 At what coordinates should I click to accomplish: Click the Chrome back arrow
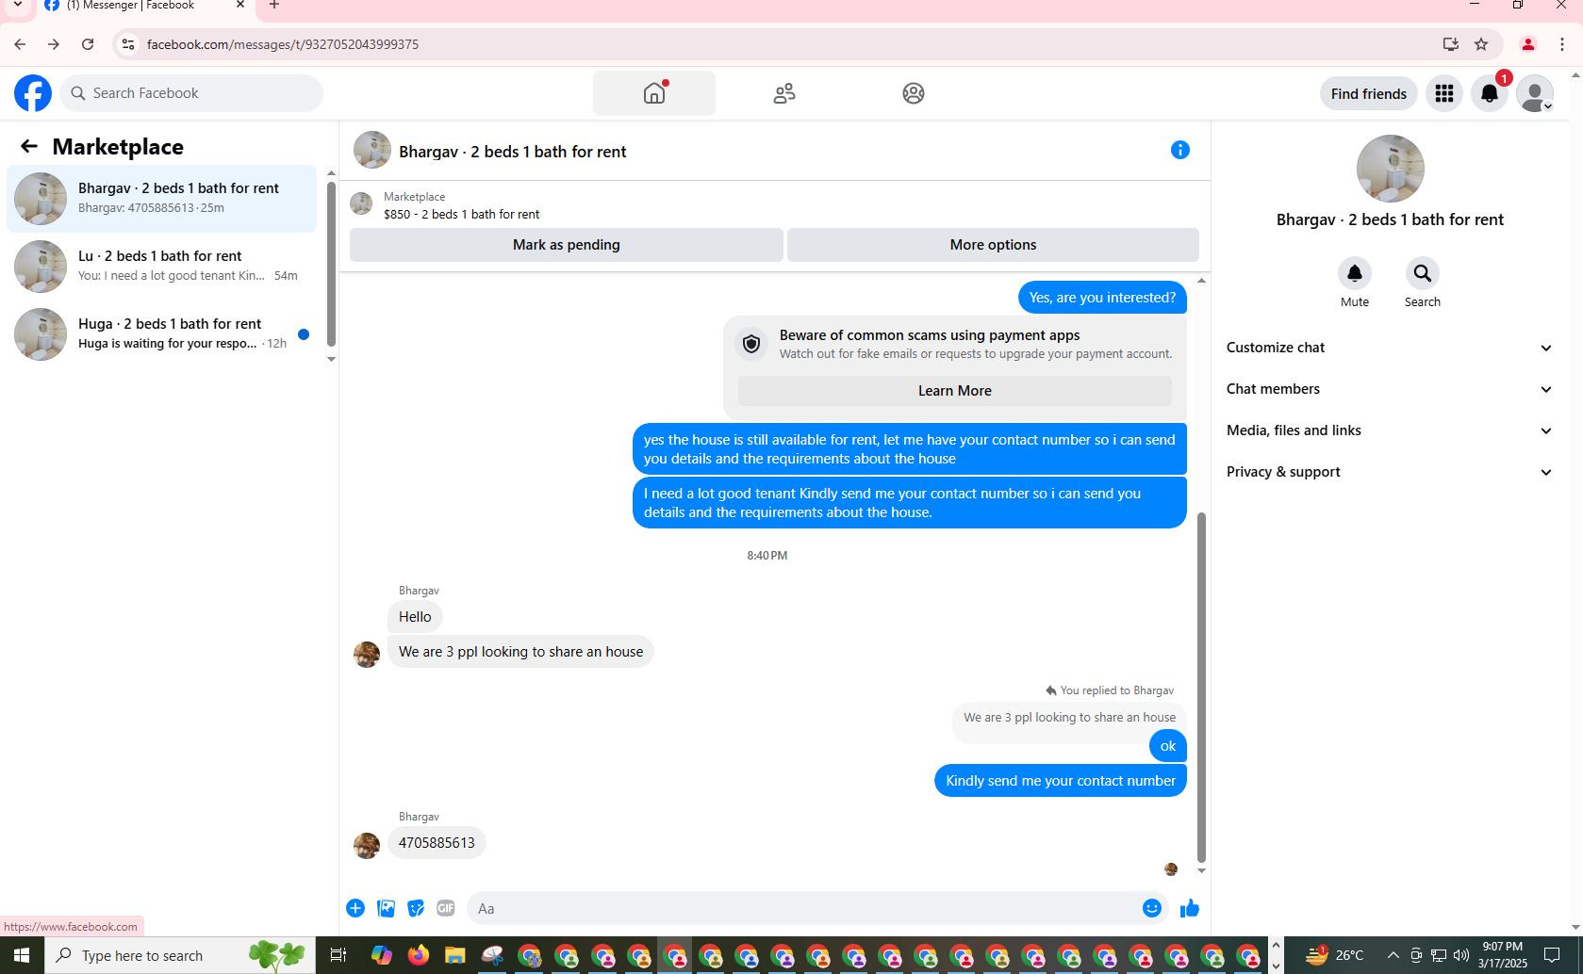pyautogui.click(x=20, y=44)
